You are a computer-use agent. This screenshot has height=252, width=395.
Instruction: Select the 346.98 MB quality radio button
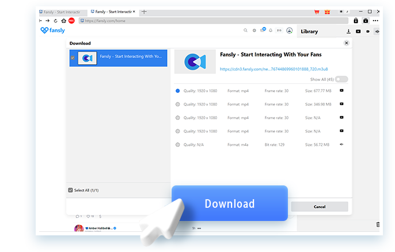click(x=177, y=104)
